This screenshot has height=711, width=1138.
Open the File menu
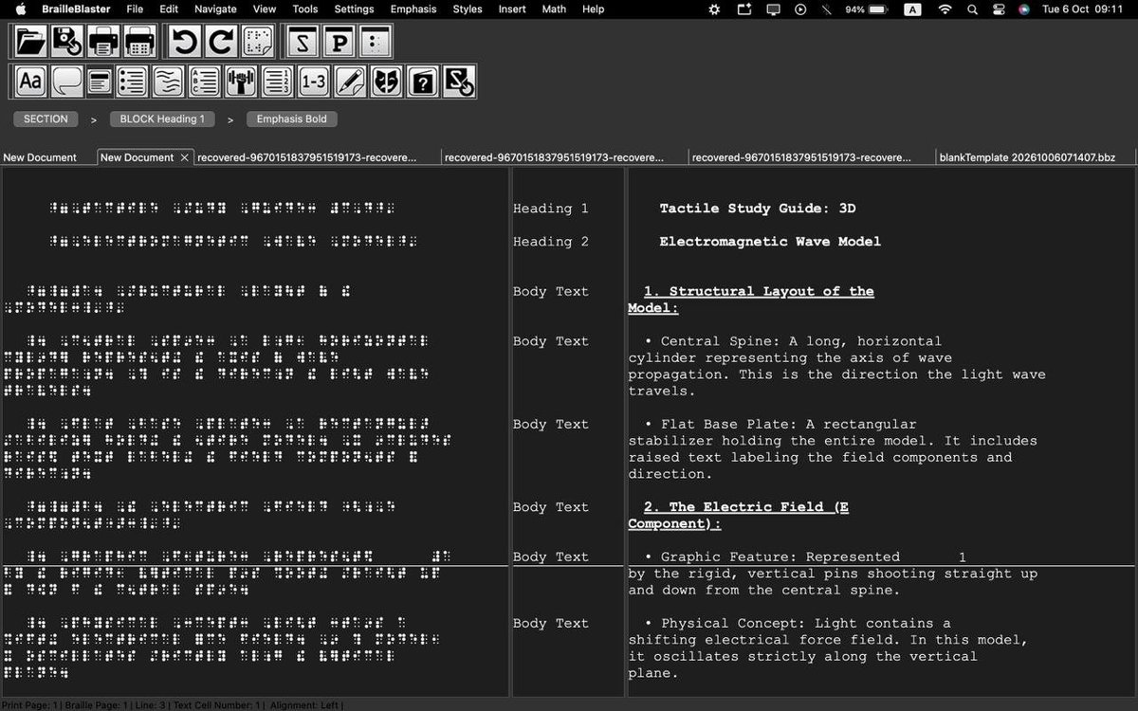(x=135, y=9)
